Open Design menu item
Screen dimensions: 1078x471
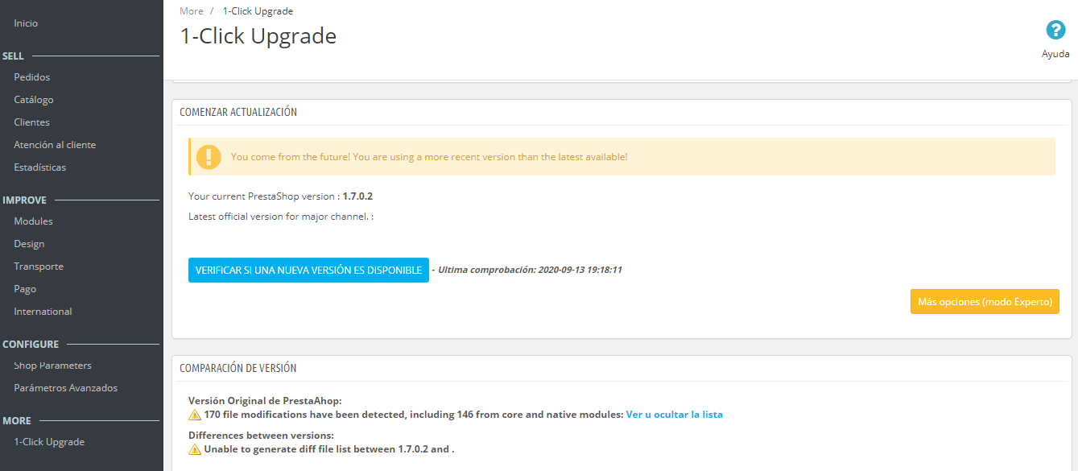[29, 244]
